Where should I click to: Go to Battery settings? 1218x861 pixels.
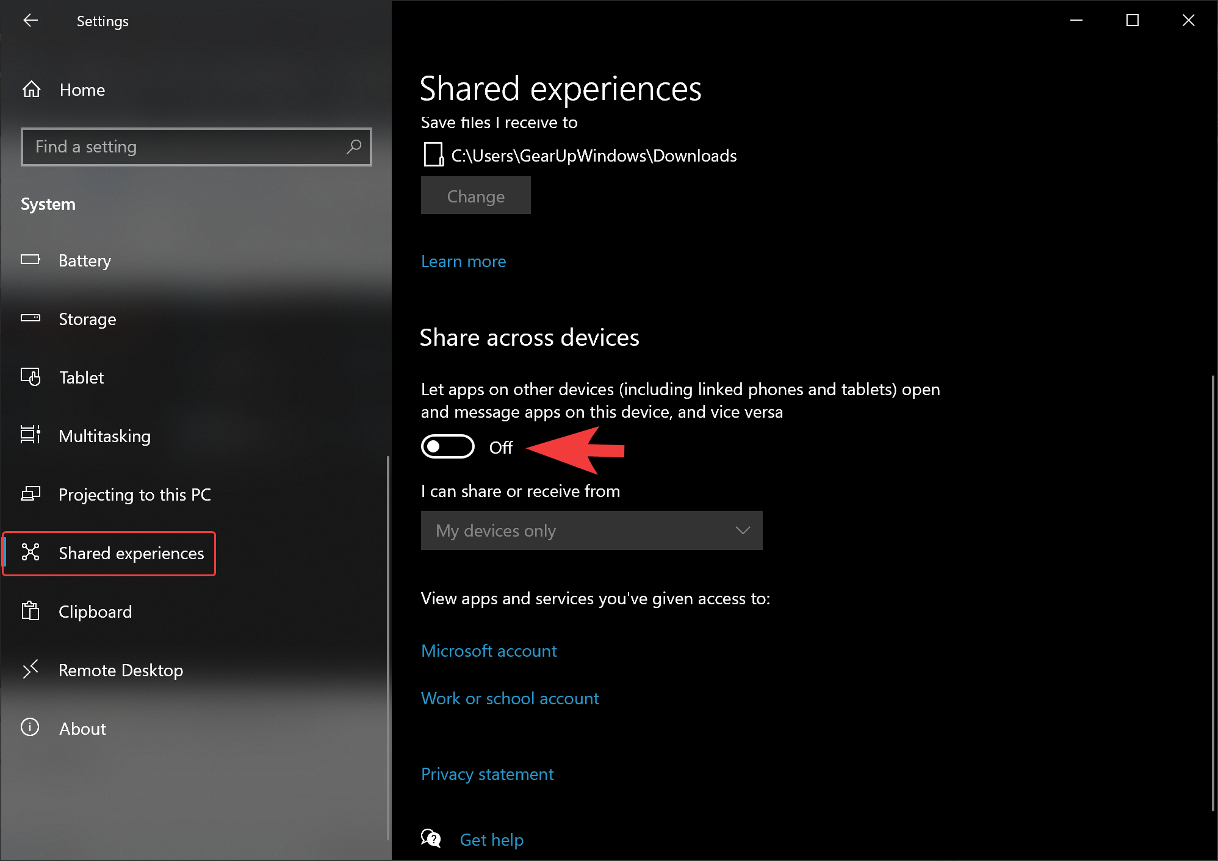click(85, 260)
